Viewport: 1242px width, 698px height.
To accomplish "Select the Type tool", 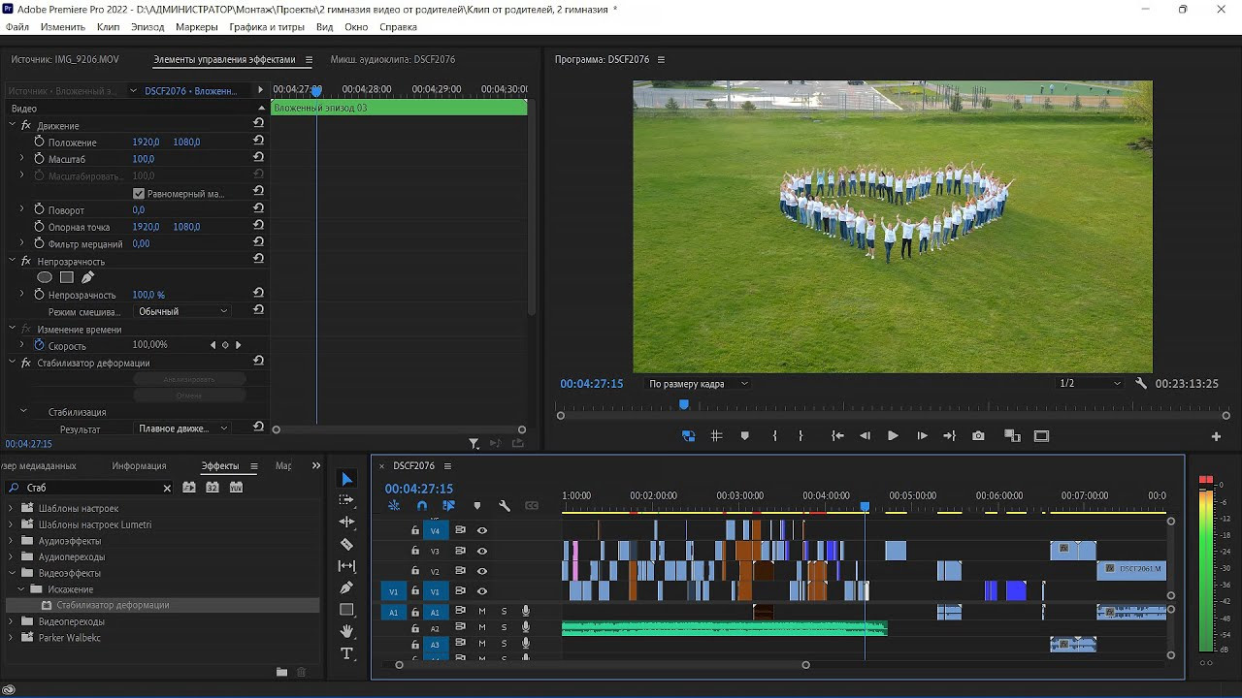I will point(346,653).
